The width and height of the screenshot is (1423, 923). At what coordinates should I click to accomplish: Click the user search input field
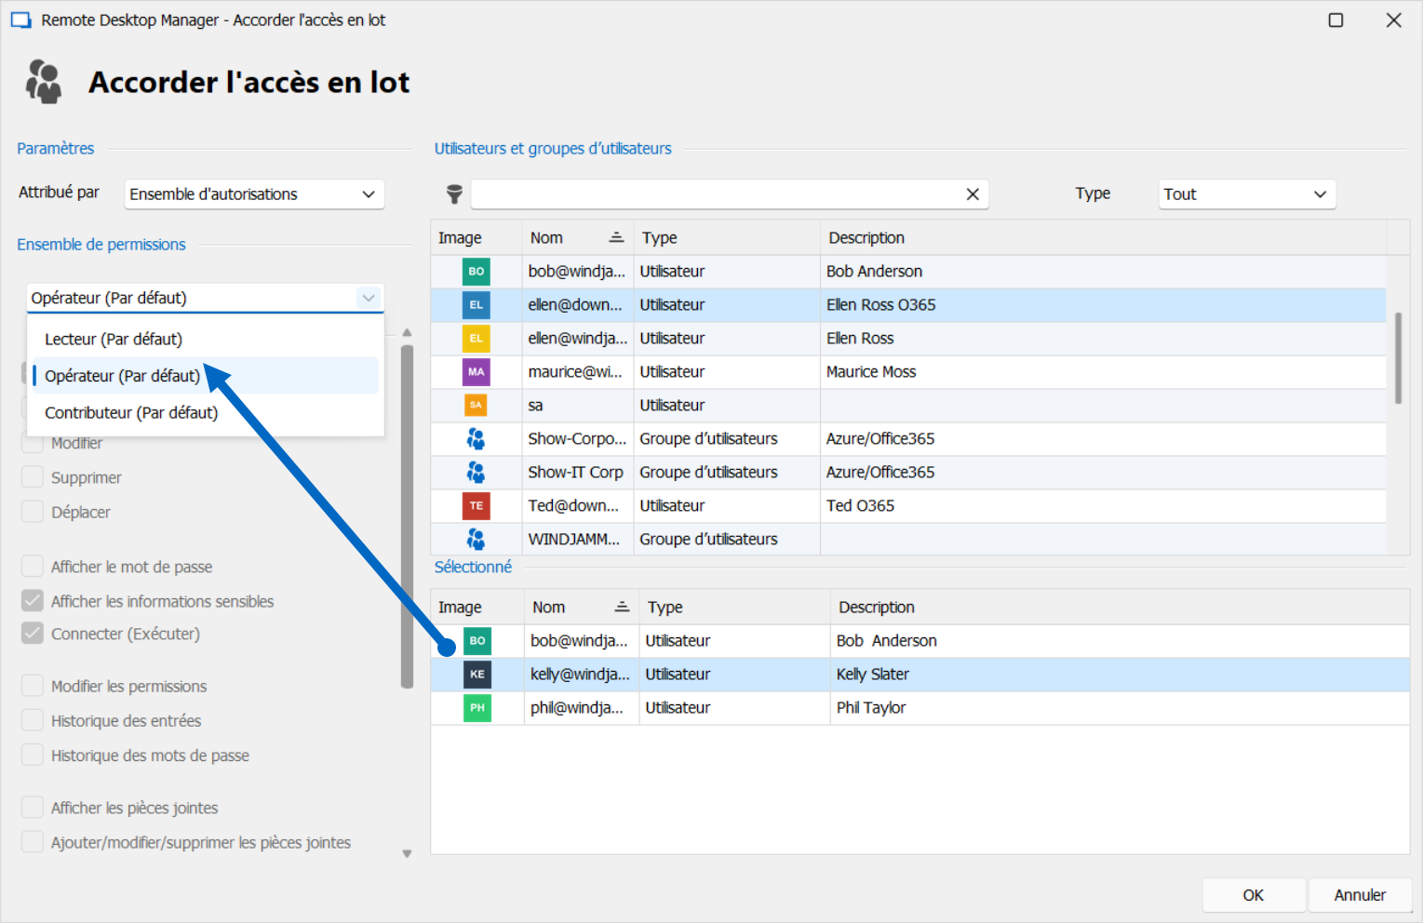pos(717,194)
